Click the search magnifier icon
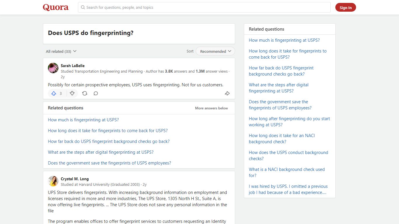Image resolution: width=399 pixels, height=224 pixels. pos(83,7)
